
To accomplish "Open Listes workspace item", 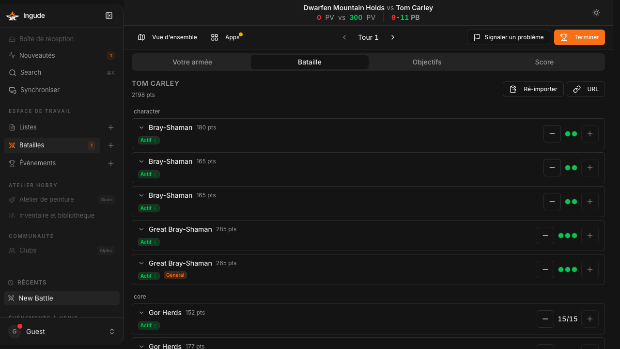I will (52, 127).
